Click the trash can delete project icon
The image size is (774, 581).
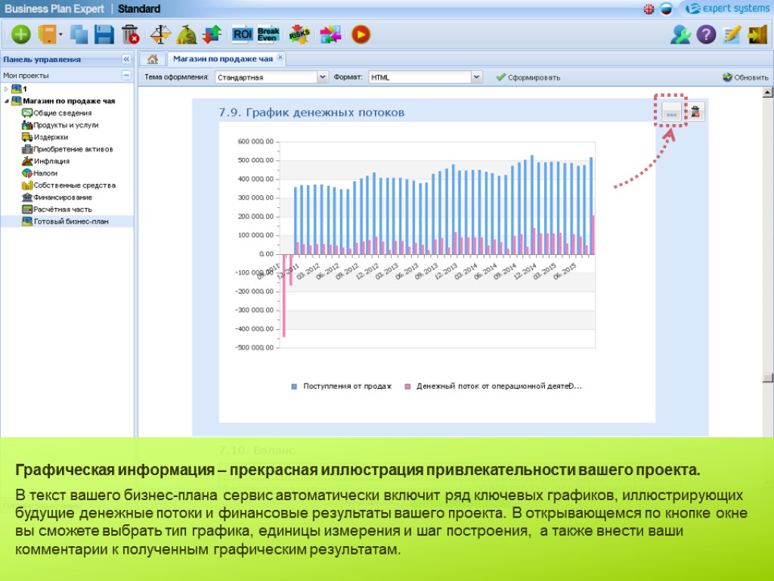[x=130, y=35]
